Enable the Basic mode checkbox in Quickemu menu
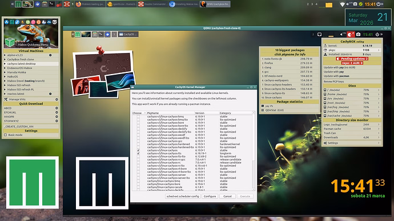The image size is (394, 221). tap(6, 135)
